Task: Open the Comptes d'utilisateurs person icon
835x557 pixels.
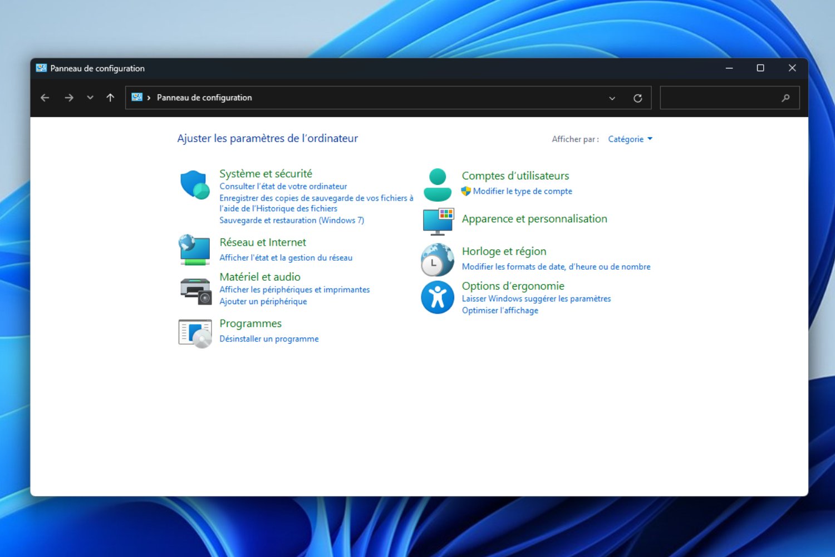Action: click(438, 185)
